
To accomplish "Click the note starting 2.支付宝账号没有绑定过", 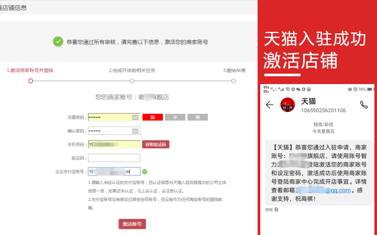I will coord(155,204).
